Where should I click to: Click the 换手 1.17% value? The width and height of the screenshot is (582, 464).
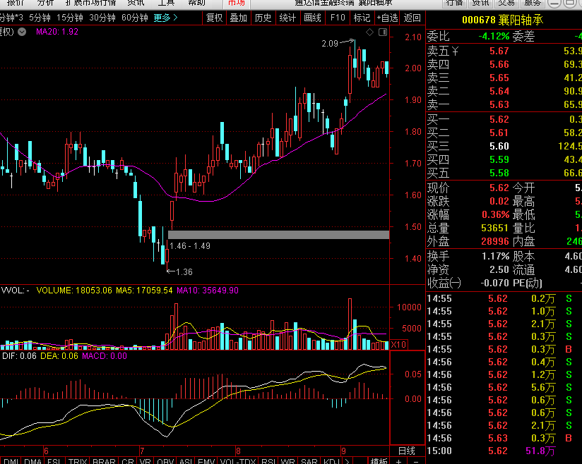[x=495, y=256]
